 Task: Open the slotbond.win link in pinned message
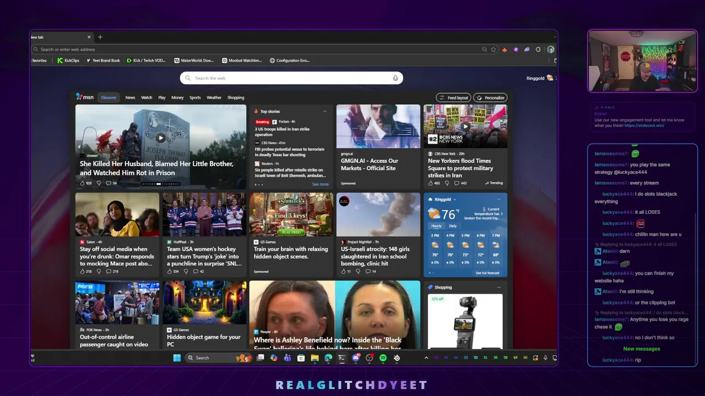pyautogui.click(x=644, y=125)
